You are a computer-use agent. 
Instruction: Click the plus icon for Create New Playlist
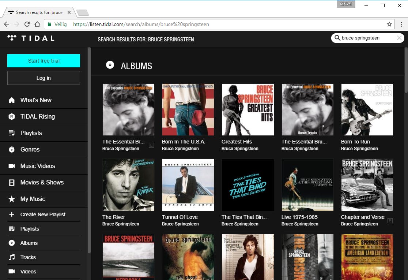pos(12,214)
